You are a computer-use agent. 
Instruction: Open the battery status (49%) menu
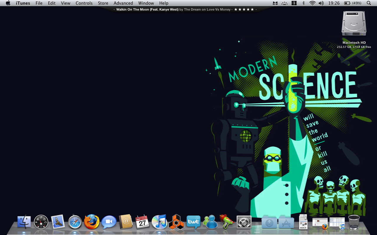(x=353, y=3)
